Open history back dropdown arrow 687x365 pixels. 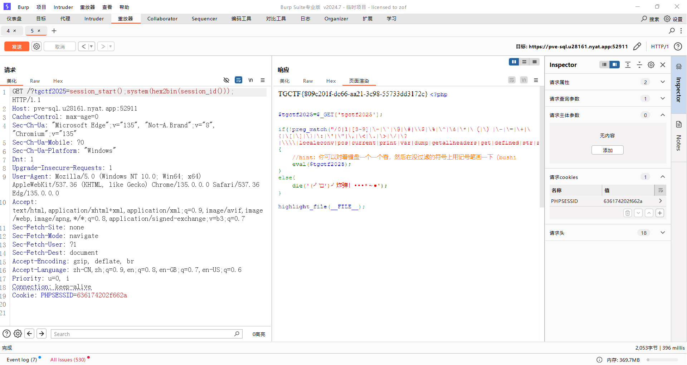pos(91,47)
